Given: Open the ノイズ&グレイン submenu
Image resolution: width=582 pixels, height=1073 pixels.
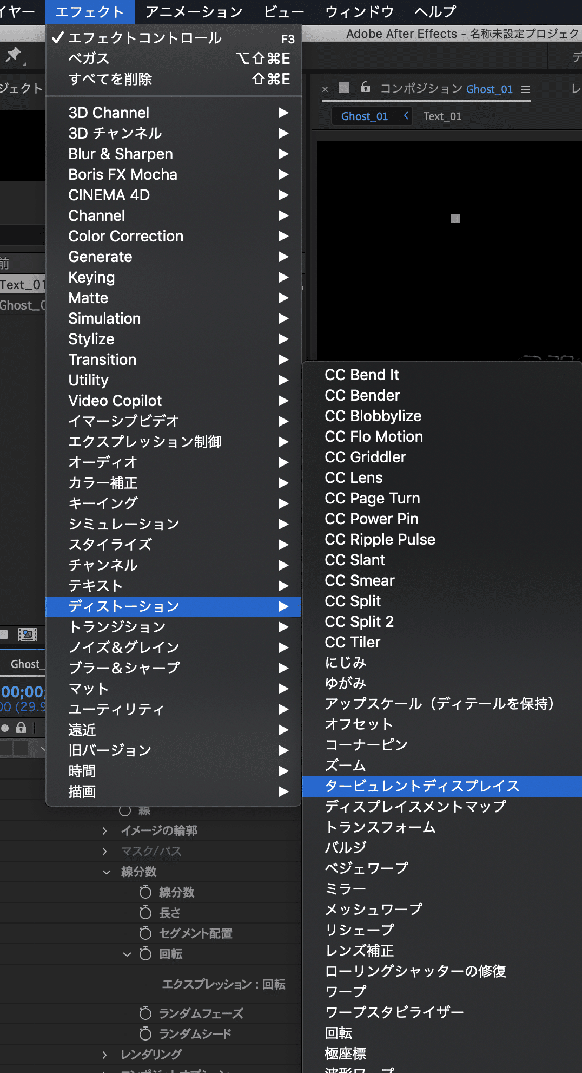Looking at the screenshot, I should (173, 647).
